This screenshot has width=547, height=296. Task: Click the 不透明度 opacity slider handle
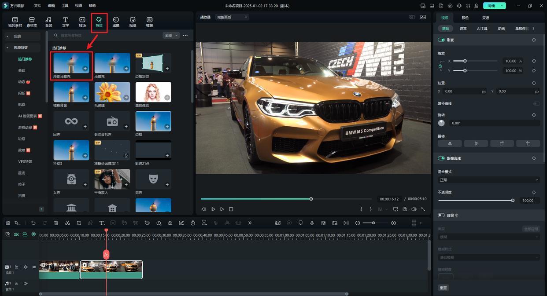513,200
